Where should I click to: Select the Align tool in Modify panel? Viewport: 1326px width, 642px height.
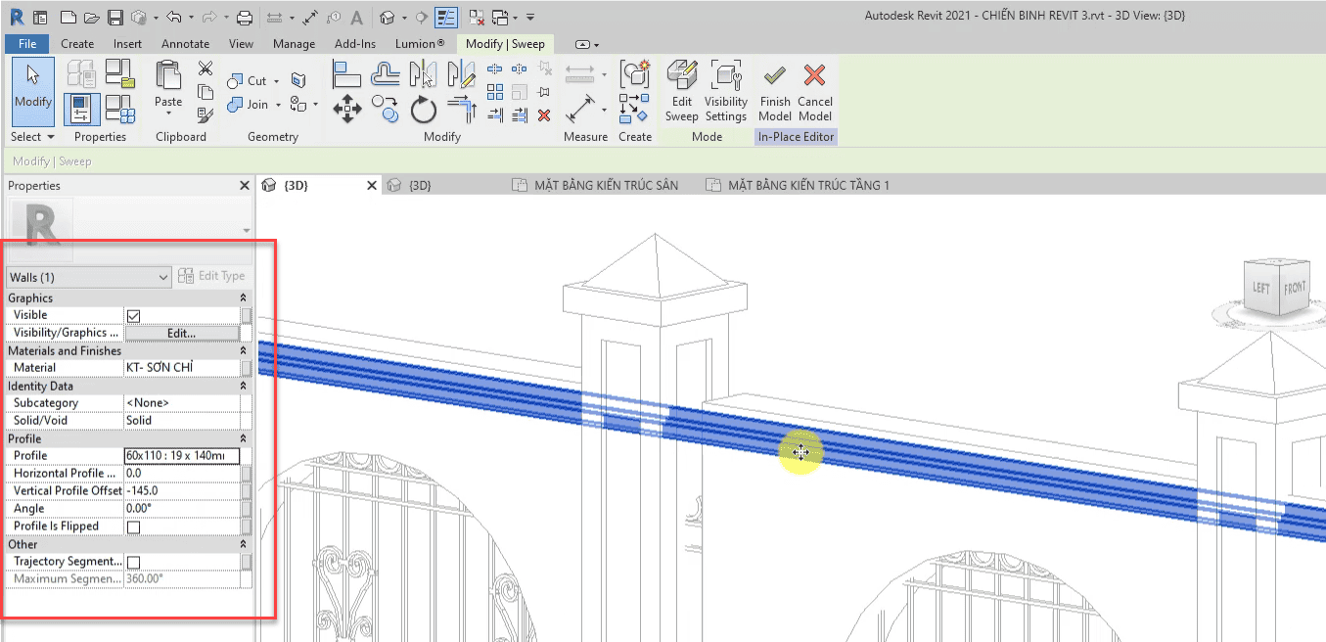click(x=347, y=73)
